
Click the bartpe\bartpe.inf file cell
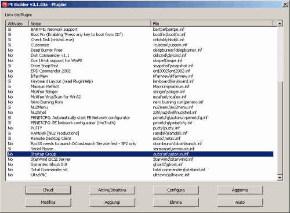(x=168, y=29)
